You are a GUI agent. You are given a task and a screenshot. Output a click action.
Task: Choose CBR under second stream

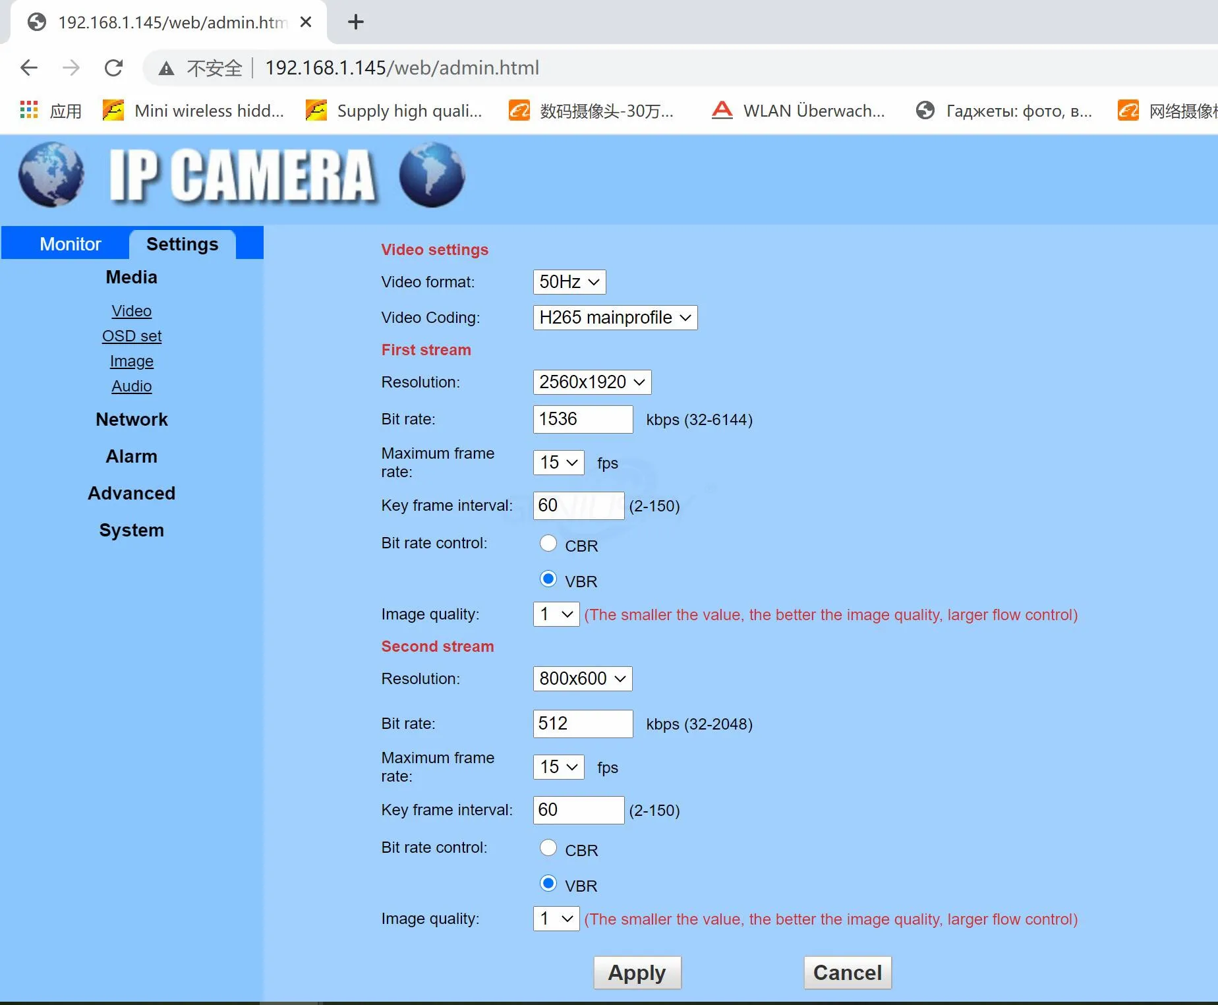(548, 848)
